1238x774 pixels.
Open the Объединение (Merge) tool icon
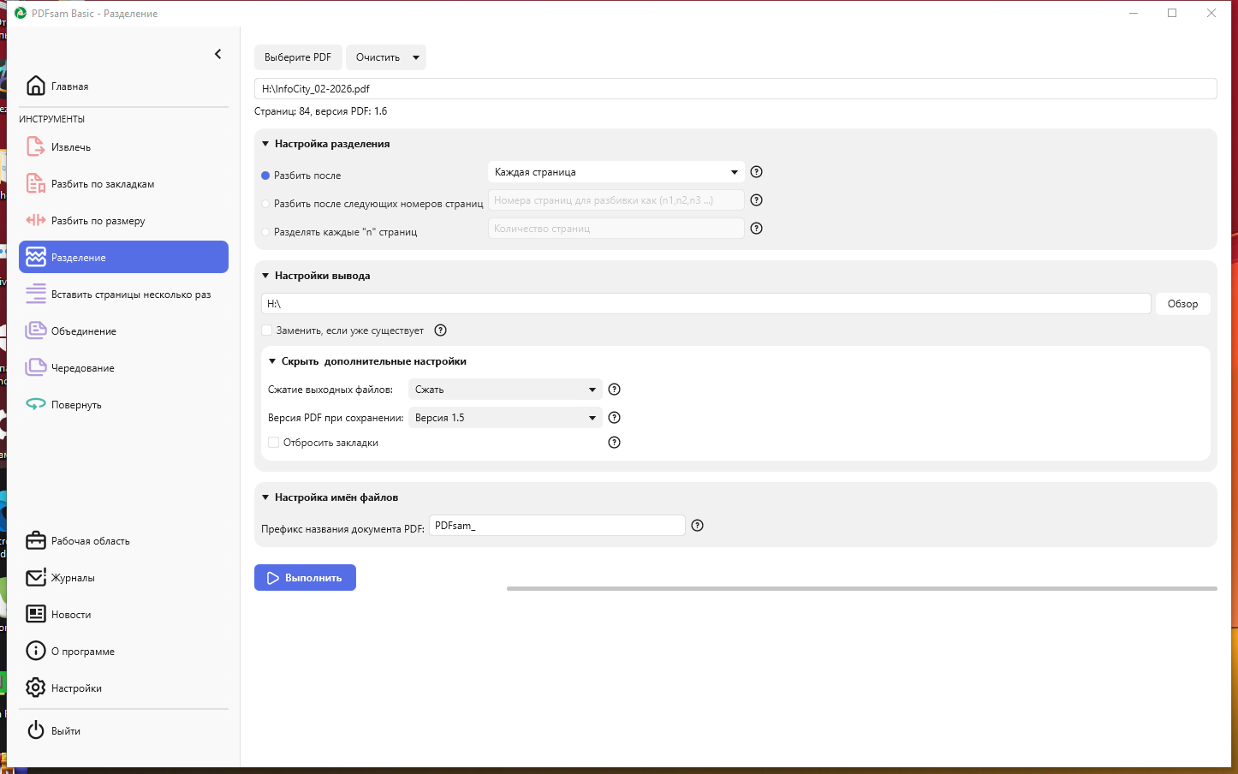[35, 331]
